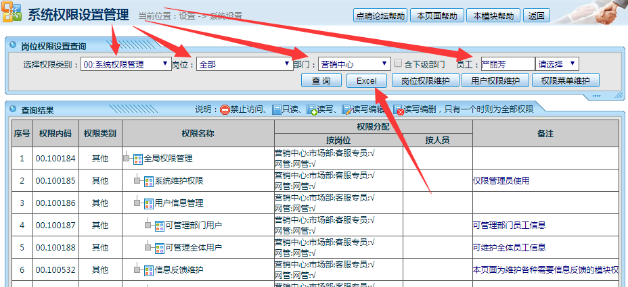
Task: Open the 请选择 employee dropdown
Action: [x=557, y=64]
